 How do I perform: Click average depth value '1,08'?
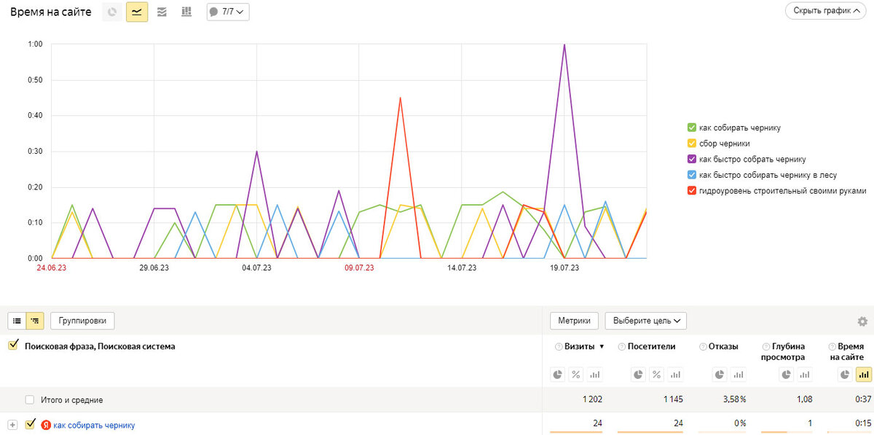[804, 399]
